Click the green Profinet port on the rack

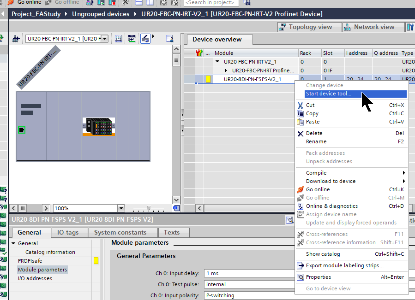[x=22, y=130]
